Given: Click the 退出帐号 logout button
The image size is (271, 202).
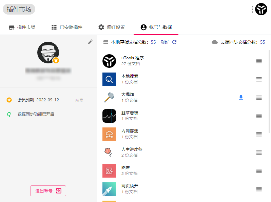Looking at the screenshot, I should (48, 191).
